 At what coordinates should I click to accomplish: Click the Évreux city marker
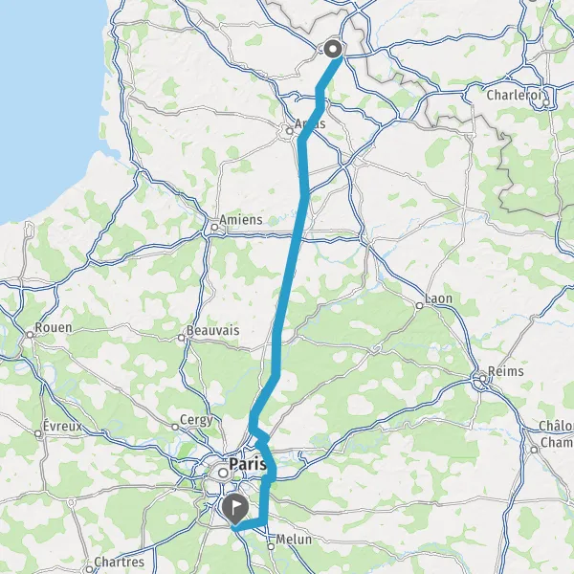click(38, 433)
